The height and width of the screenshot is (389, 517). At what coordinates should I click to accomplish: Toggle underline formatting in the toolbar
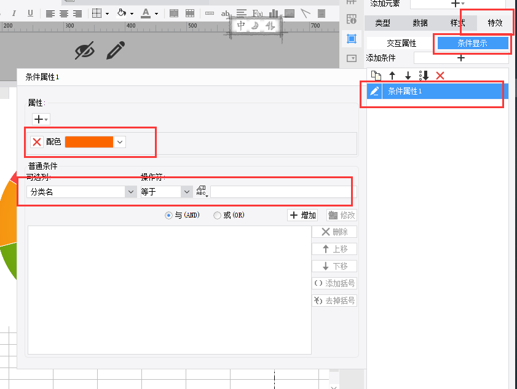pos(30,13)
